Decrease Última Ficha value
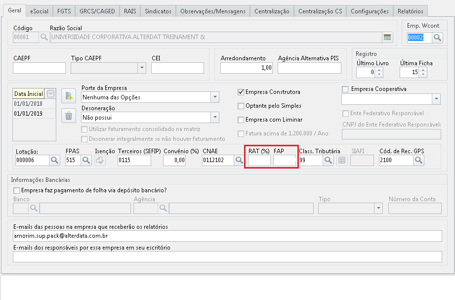This screenshot has height=300, width=455. coord(423,75)
